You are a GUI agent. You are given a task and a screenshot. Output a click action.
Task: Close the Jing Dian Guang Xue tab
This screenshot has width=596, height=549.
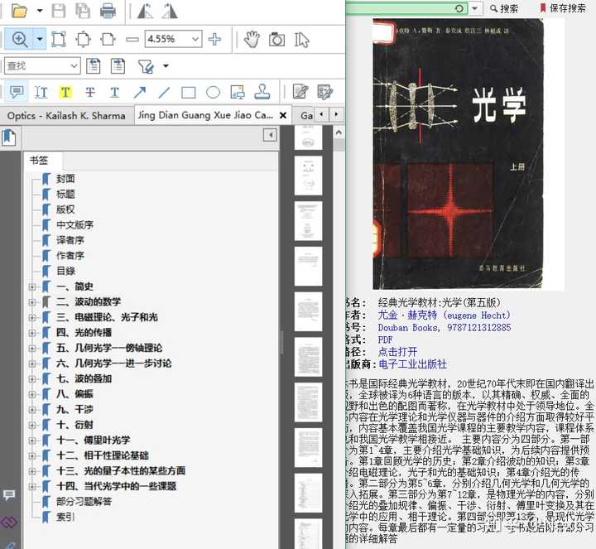(283, 115)
